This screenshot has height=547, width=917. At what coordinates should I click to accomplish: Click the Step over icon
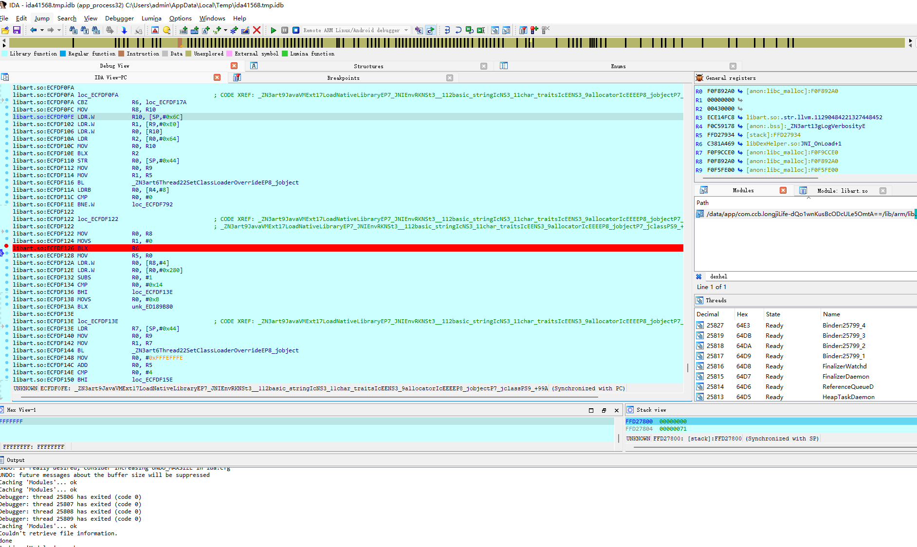pyautogui.click(x=458, y=30)
